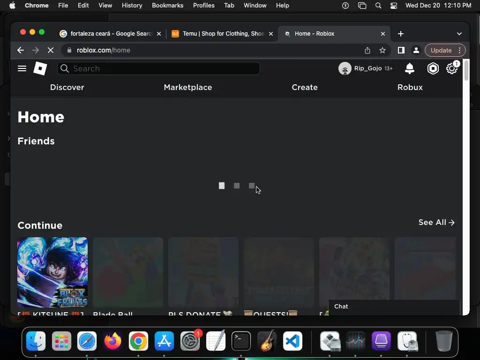Click the Roblox search field

pyautogui.click(x=158, y=68)
